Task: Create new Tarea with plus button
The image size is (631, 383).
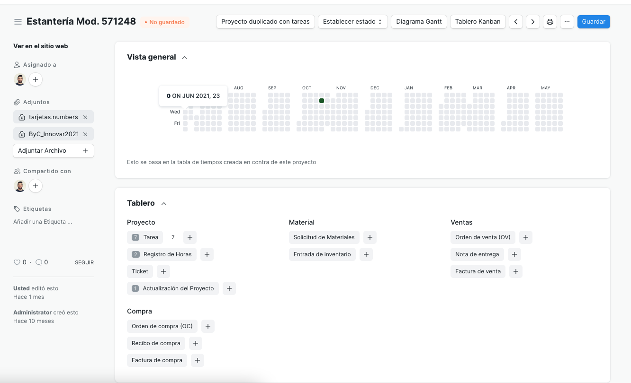Action: tap(189, 237)
